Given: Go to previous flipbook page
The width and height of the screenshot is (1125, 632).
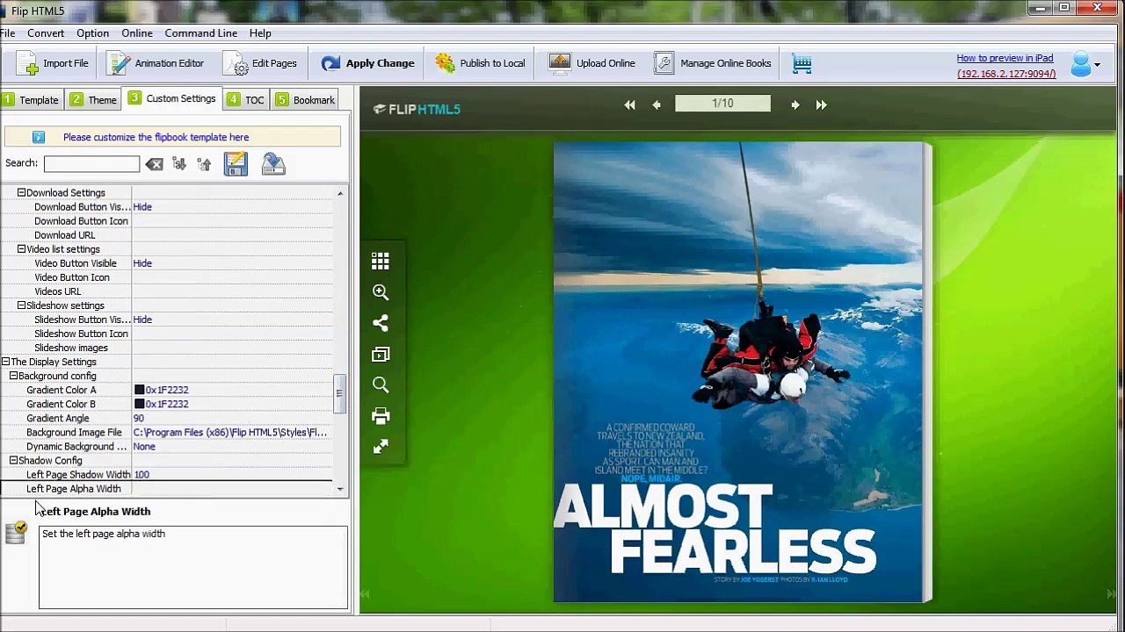Looking at the screenshot, I should click(x=657, y=104).
